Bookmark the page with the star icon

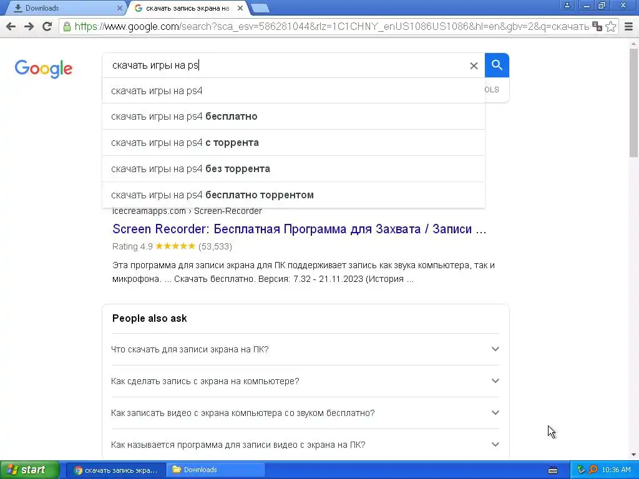610,26
